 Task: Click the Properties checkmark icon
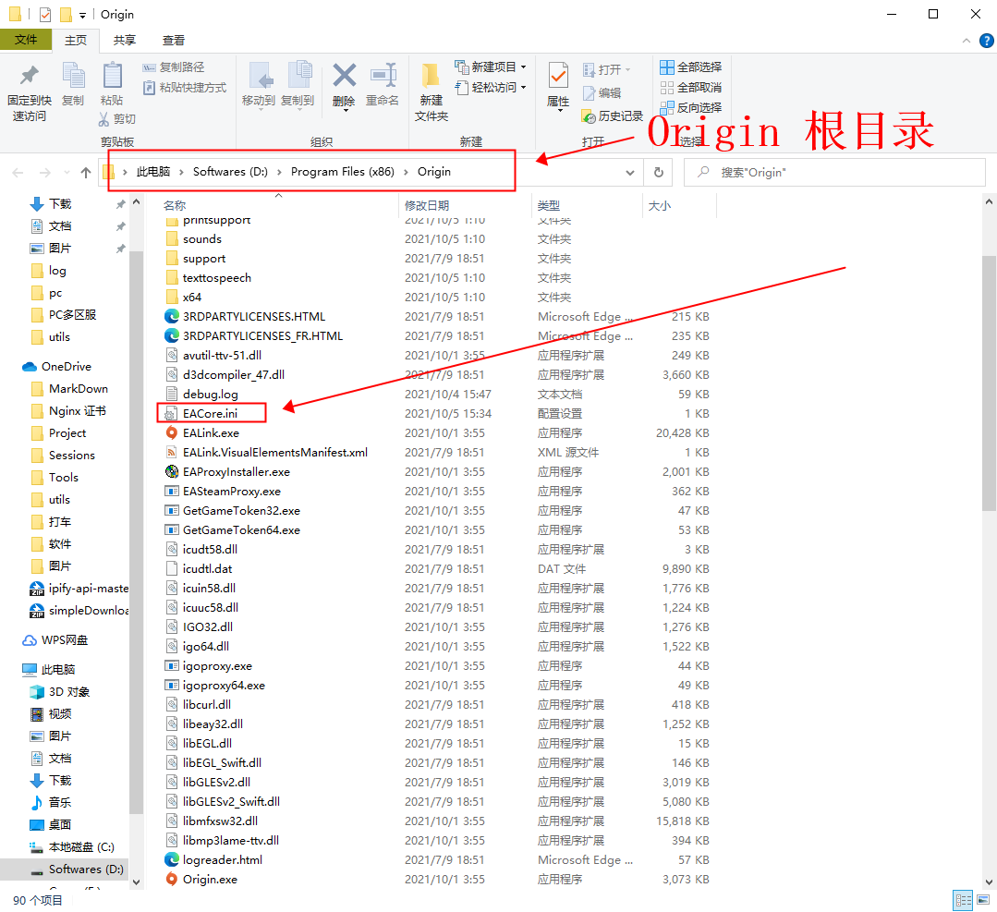click(x=558, y=77)
